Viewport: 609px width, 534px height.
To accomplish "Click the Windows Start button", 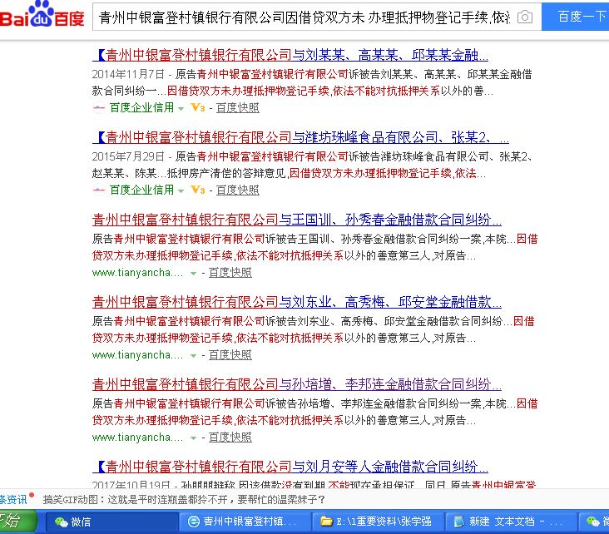I will tap(17, 522).
